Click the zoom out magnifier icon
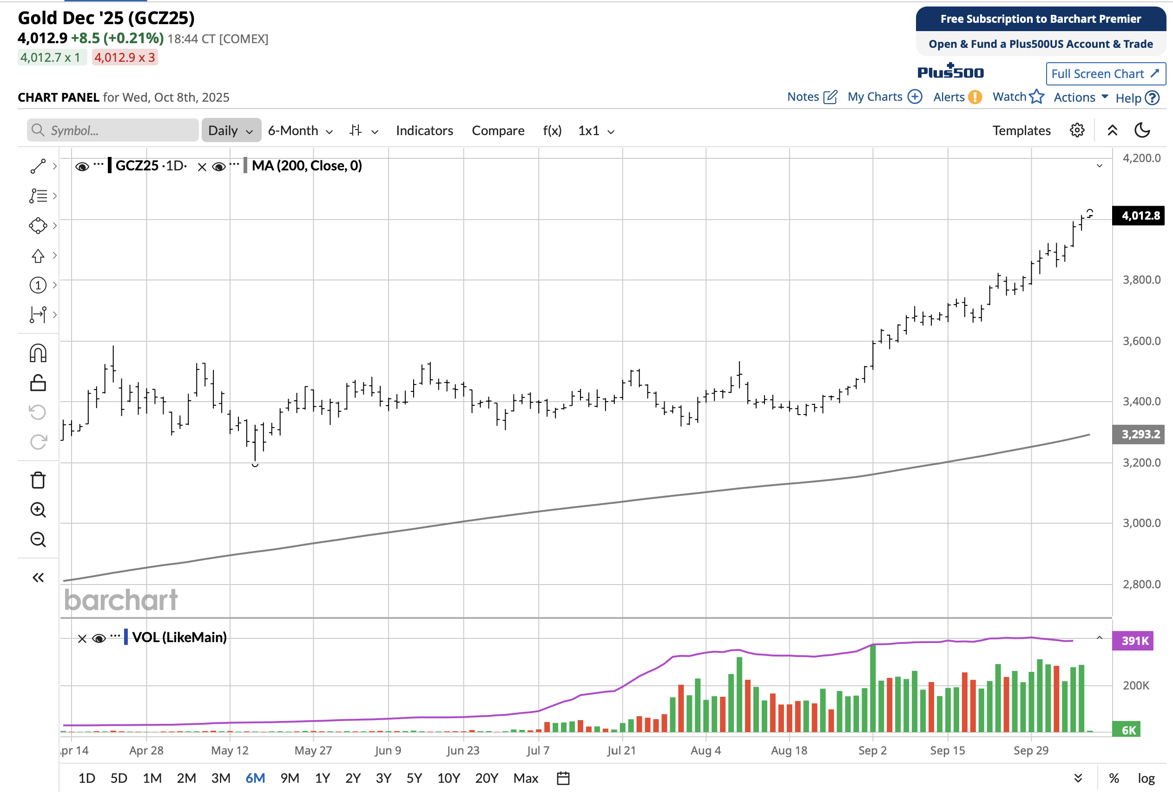Screen dimensions: 1173x806 click(38, 540)
